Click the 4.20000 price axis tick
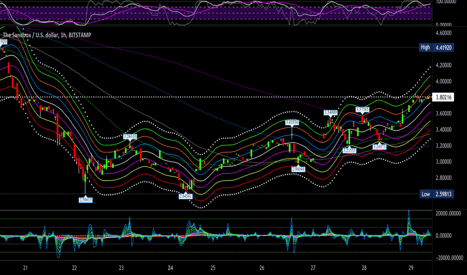 [x=443, y=65]
